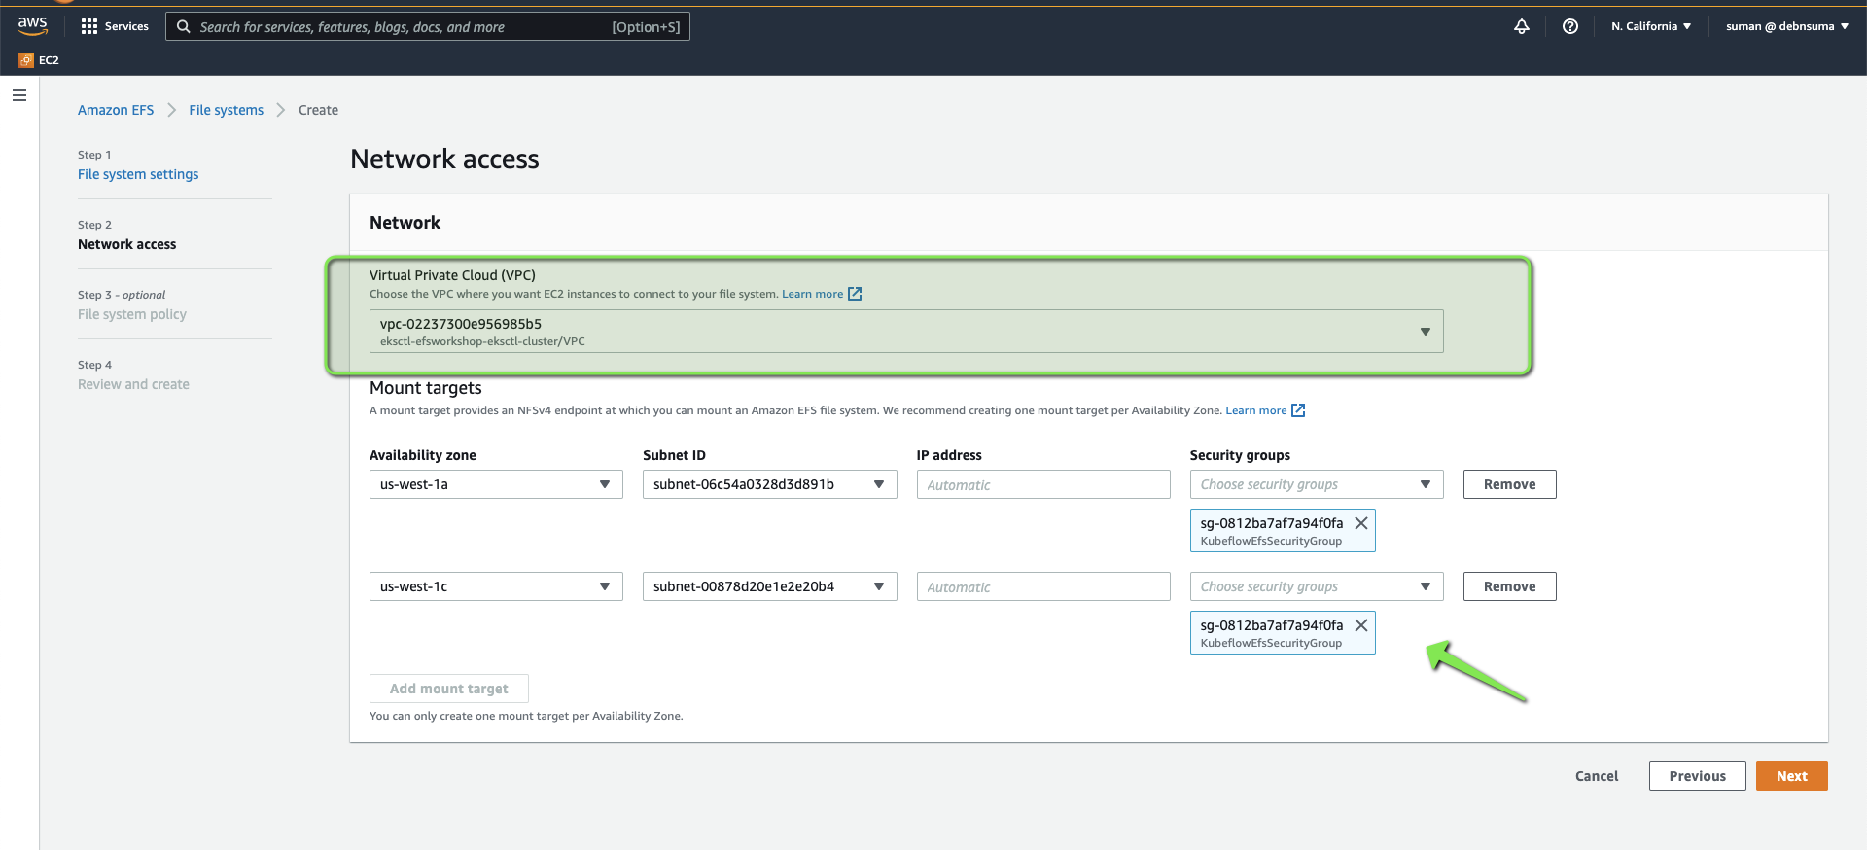Click external link icon beside Mount targets Learn more

point(1298,410)
